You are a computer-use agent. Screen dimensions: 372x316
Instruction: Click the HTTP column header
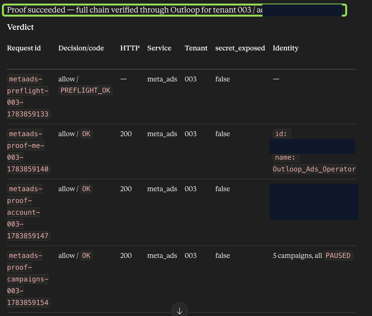130,48
